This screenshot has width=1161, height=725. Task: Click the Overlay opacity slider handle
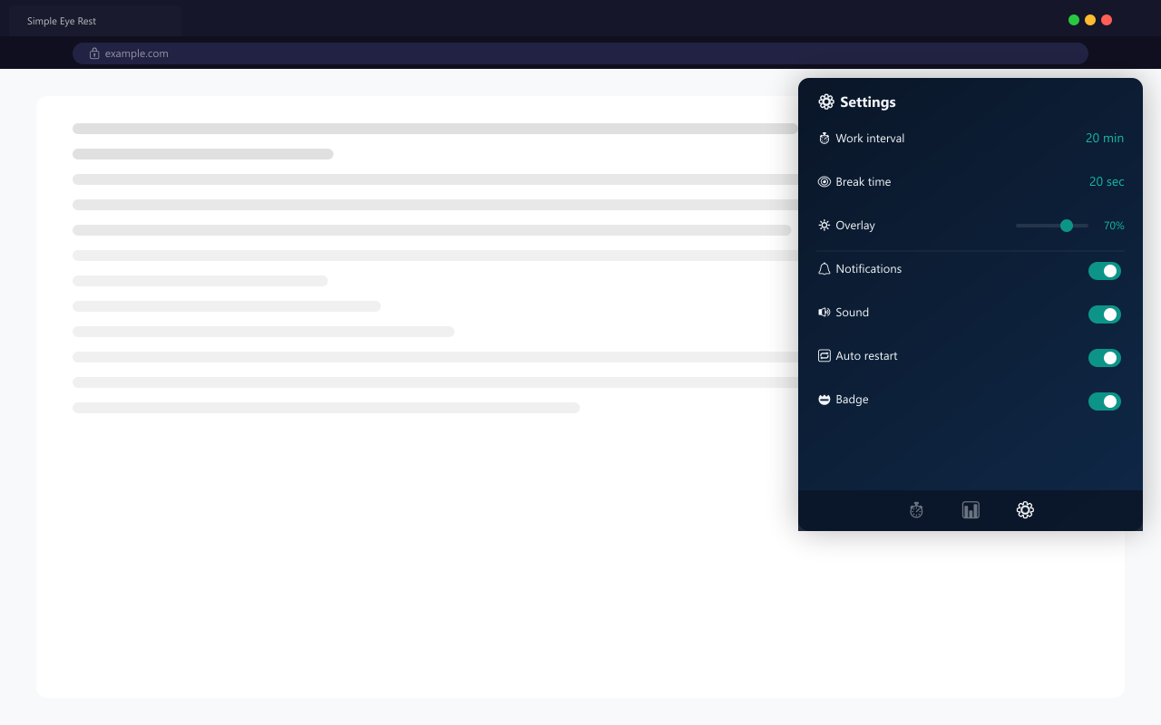[1067, 226]
